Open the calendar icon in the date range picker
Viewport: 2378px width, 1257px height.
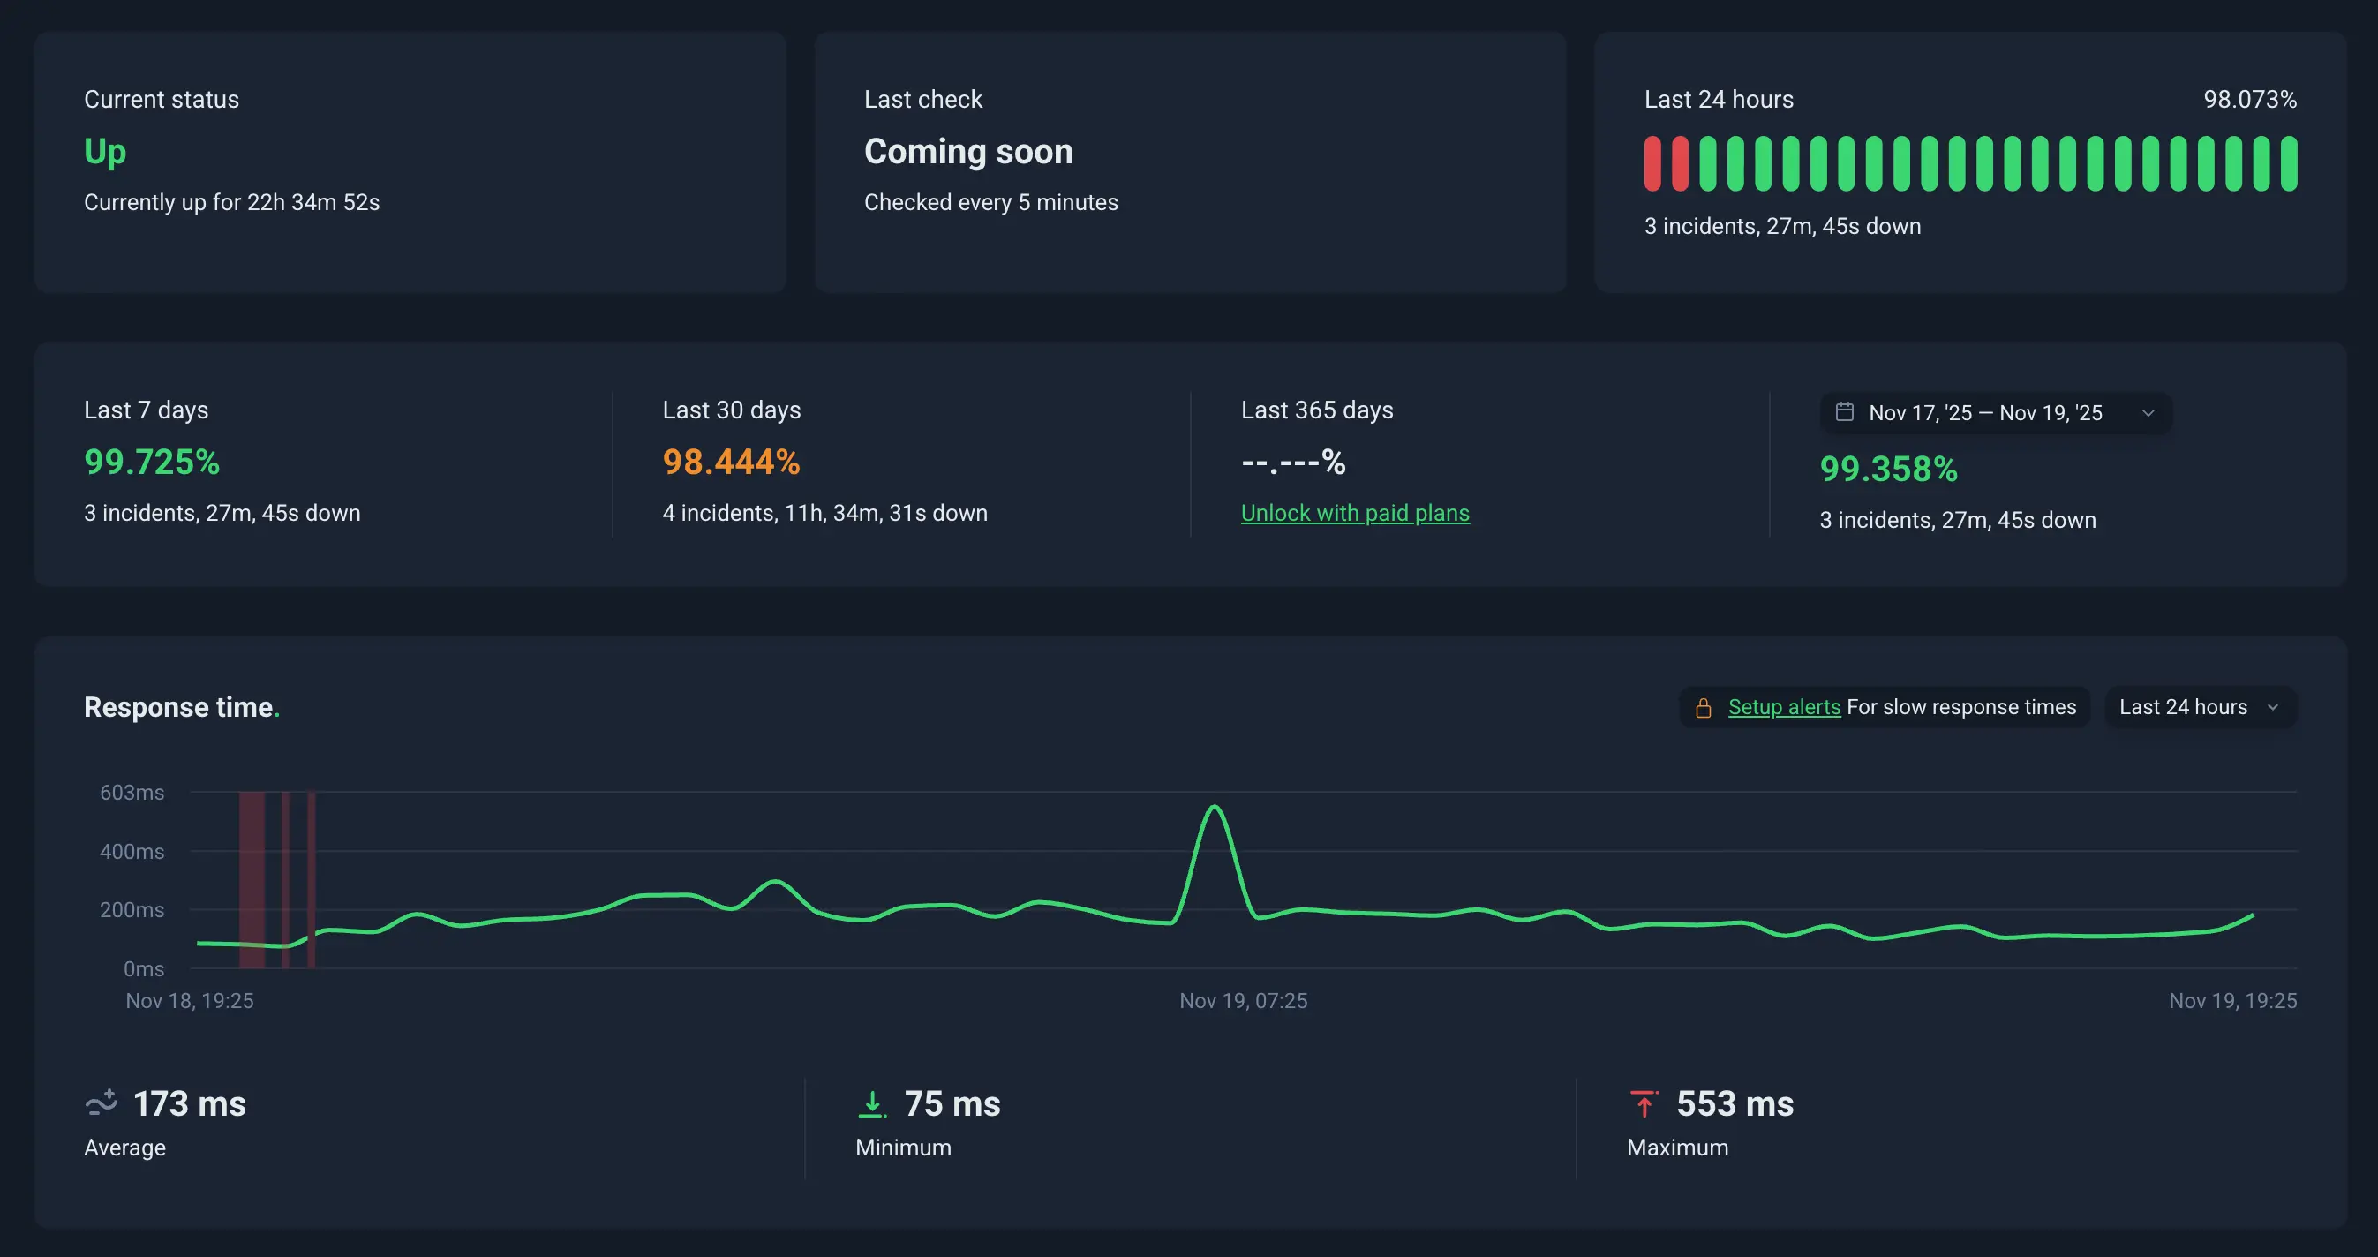pos(1845,412)
